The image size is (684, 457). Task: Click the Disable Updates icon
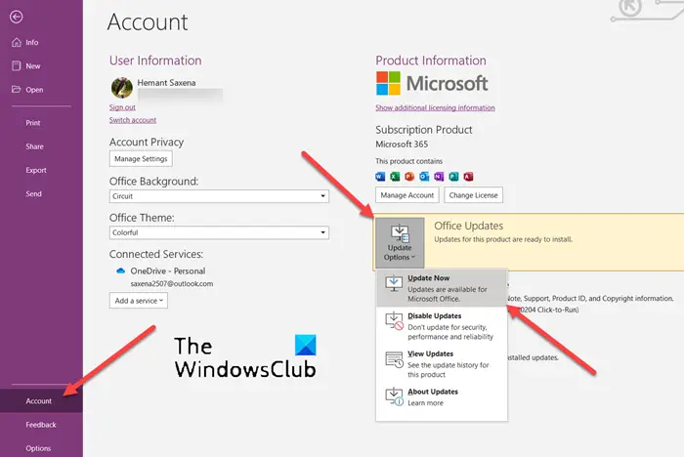click(394, 321)
